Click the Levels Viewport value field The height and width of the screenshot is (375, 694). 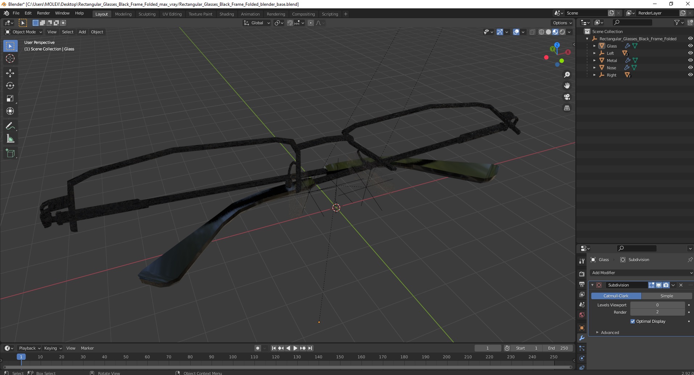pos(657,305)
